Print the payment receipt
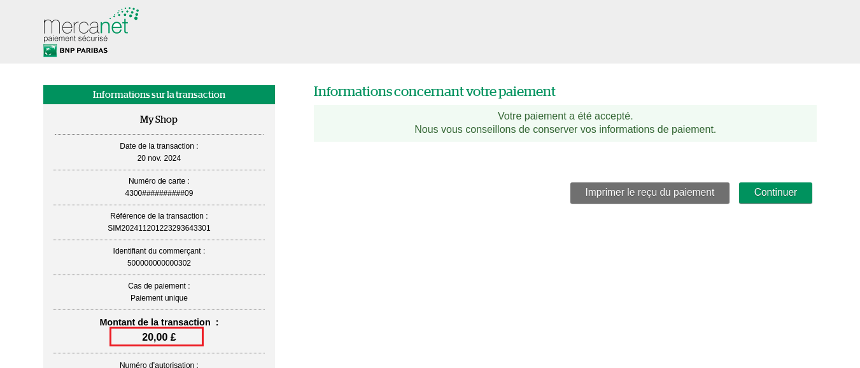 pos(649,193)
